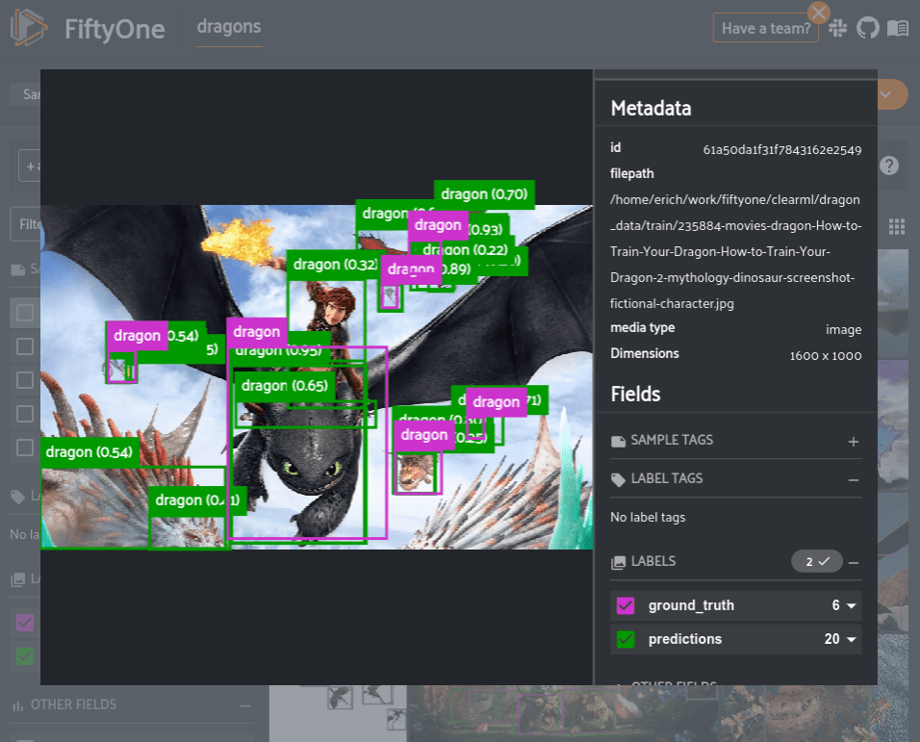Click the FiftyOne title text
The image size is (920, 742).
(115, 29)
